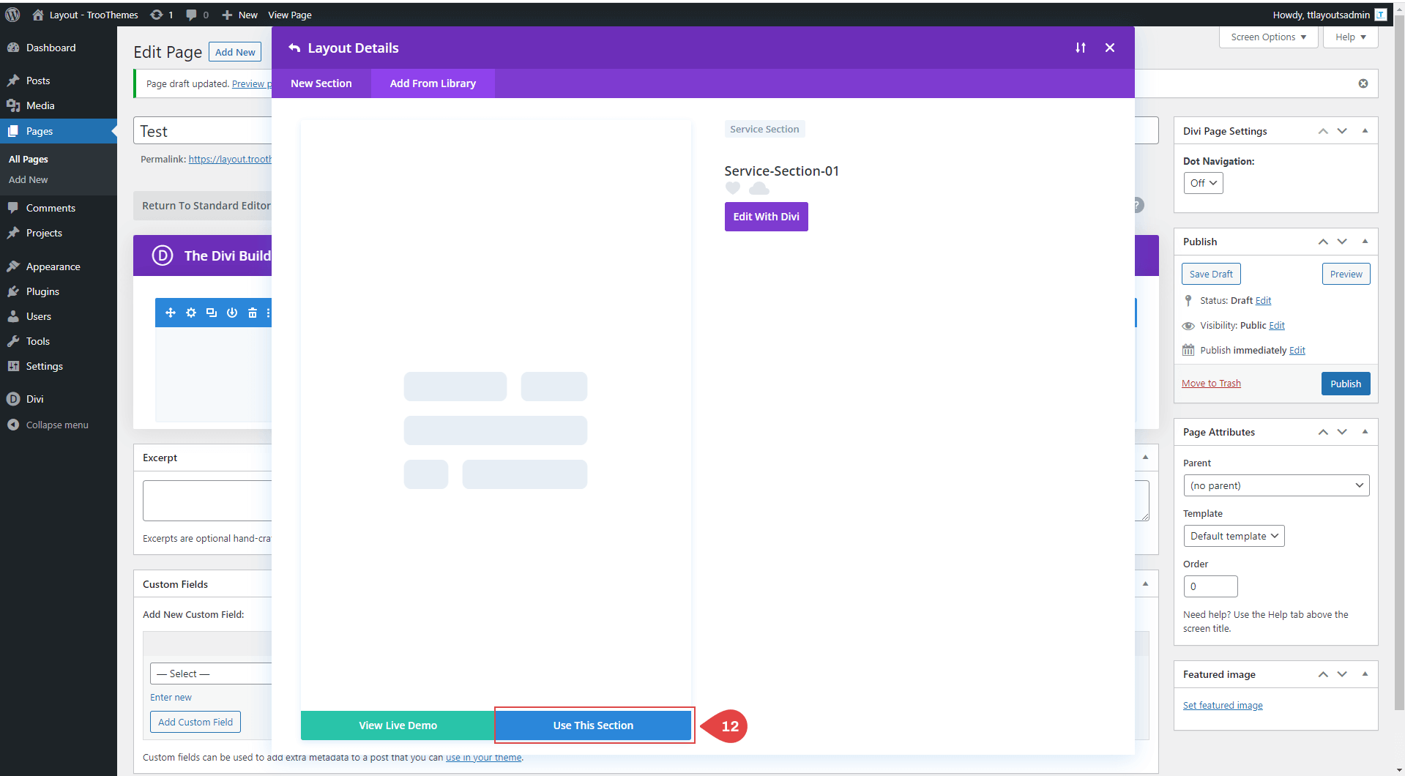Open section settings gear icon

pos(191,313)
